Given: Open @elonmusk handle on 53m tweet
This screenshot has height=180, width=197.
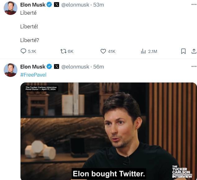Looking at the screenshot, I should (75, 5).
